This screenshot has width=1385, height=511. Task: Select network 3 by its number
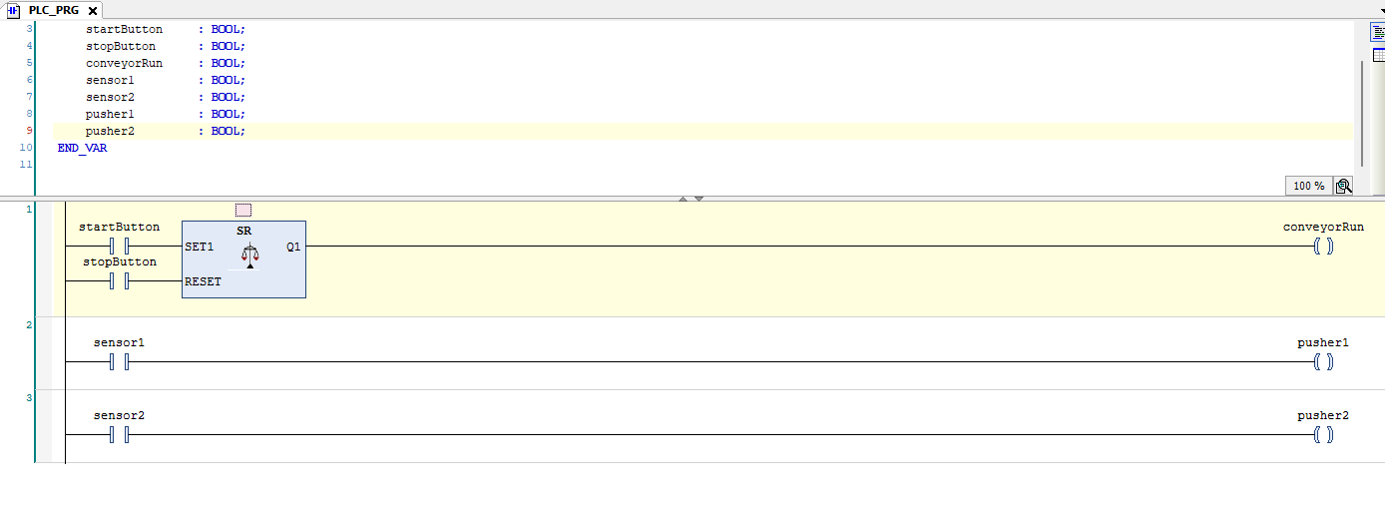pyautogui.click(x=29, y=397)
